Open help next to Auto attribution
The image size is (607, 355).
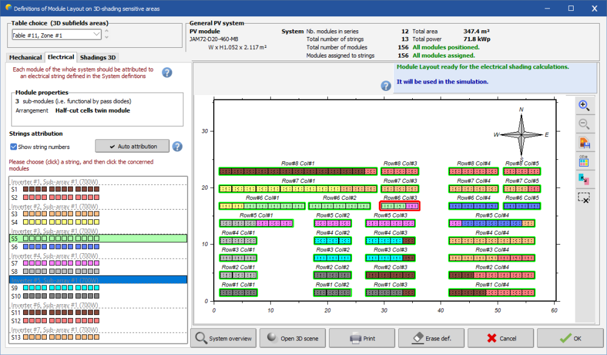[177, 147]
